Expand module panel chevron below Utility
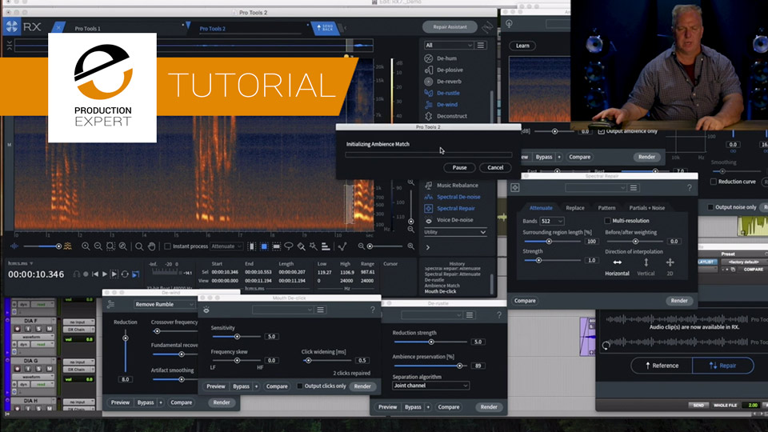 [x=427, y=248]
